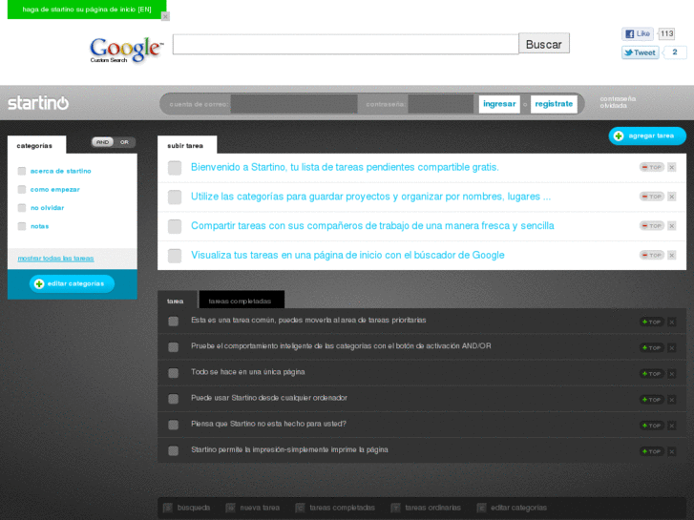Complete 'Startino permite la impresión' checkbox

[173, 450]
